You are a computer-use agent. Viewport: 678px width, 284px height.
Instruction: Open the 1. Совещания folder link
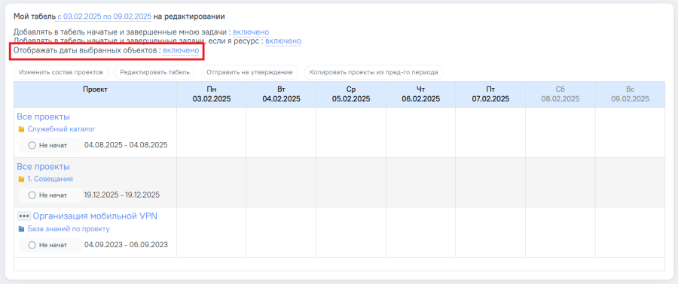tap(50, 179)
